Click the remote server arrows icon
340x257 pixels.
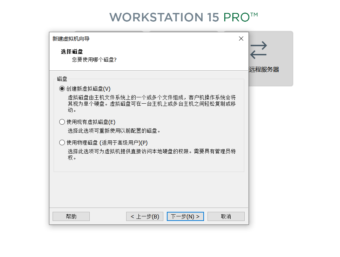[258, 50]
